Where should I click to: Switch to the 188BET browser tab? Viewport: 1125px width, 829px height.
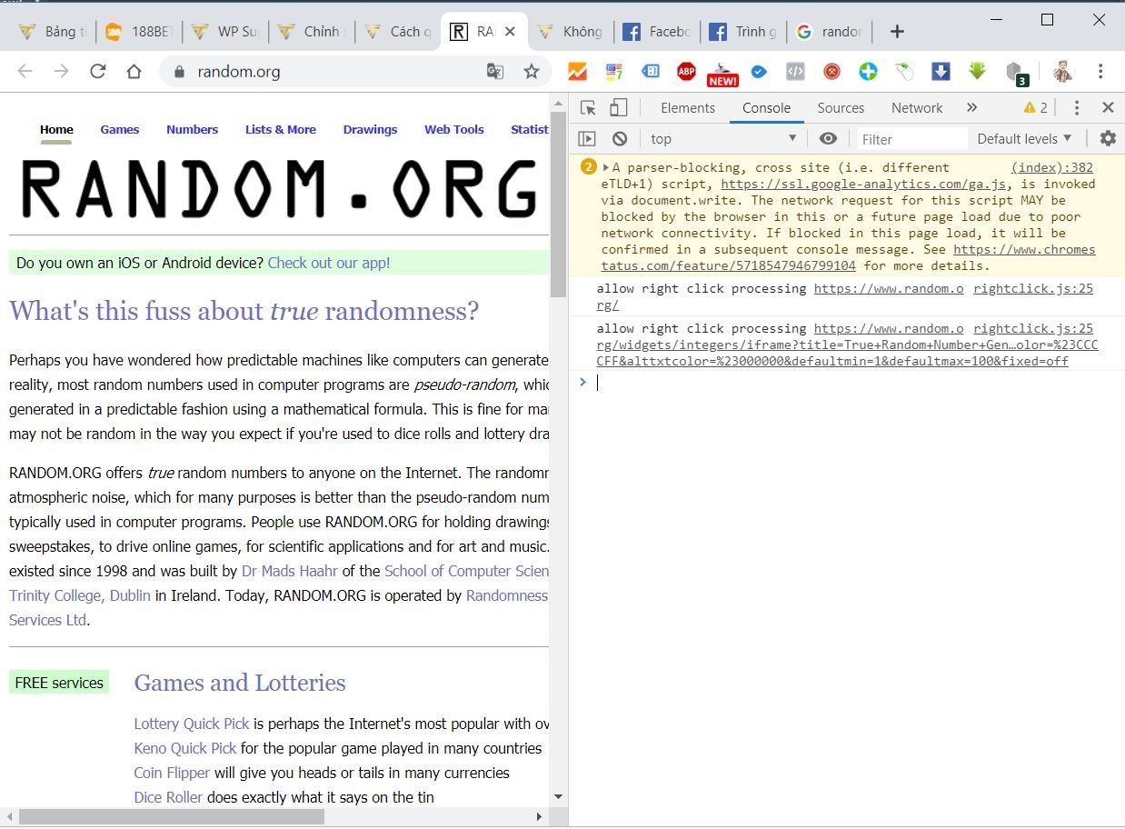click(x=139, y=32)
